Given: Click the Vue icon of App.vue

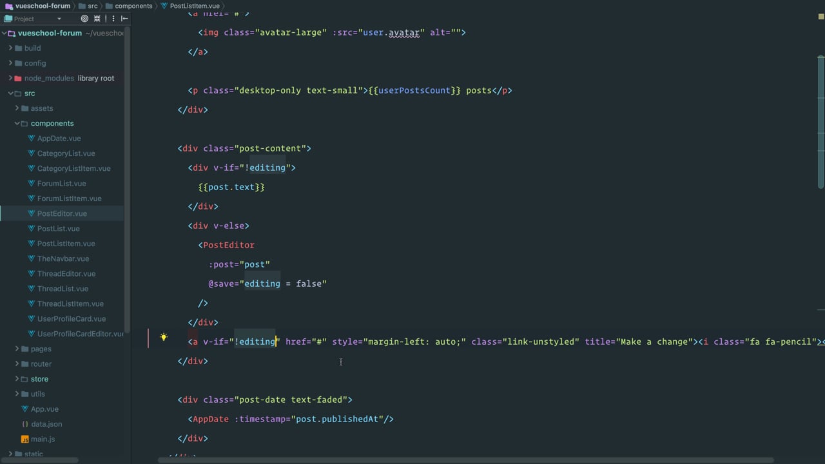Looking at the screenshot, I should [x=25, y=409].
